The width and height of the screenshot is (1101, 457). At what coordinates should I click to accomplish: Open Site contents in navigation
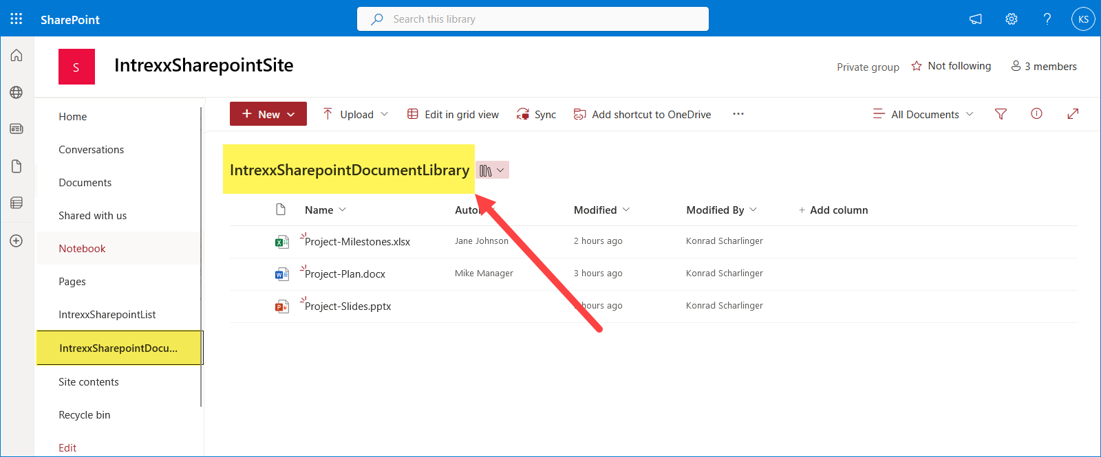click(x=89, y=382)
